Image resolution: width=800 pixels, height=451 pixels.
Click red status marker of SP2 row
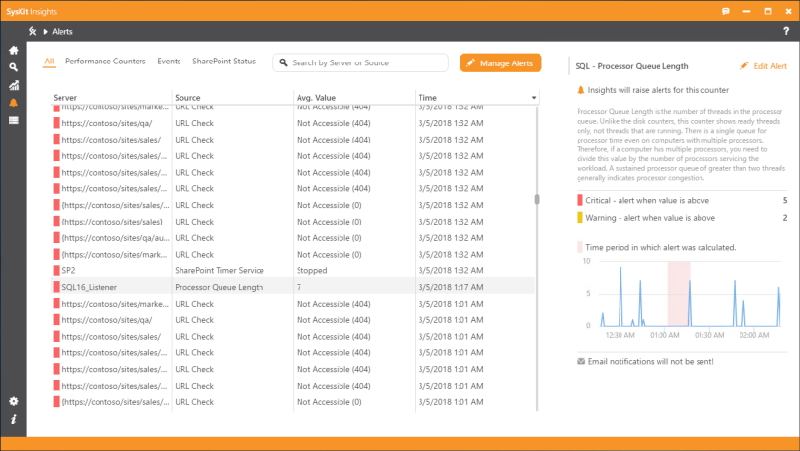(57, 270)
